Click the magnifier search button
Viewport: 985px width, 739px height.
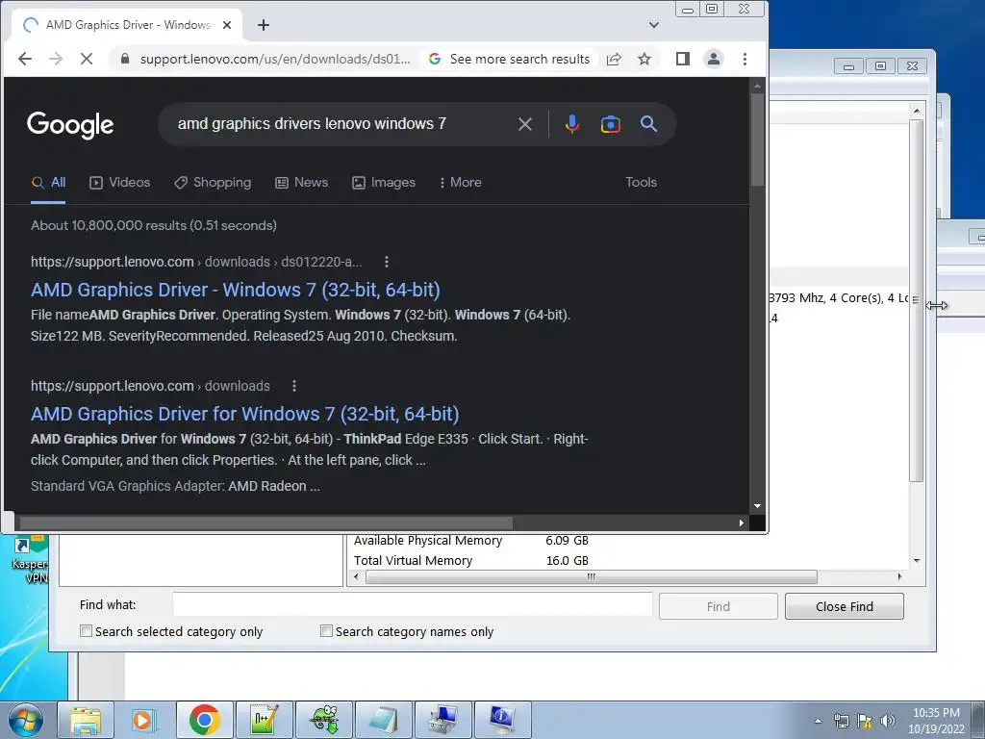click(649, 124)
